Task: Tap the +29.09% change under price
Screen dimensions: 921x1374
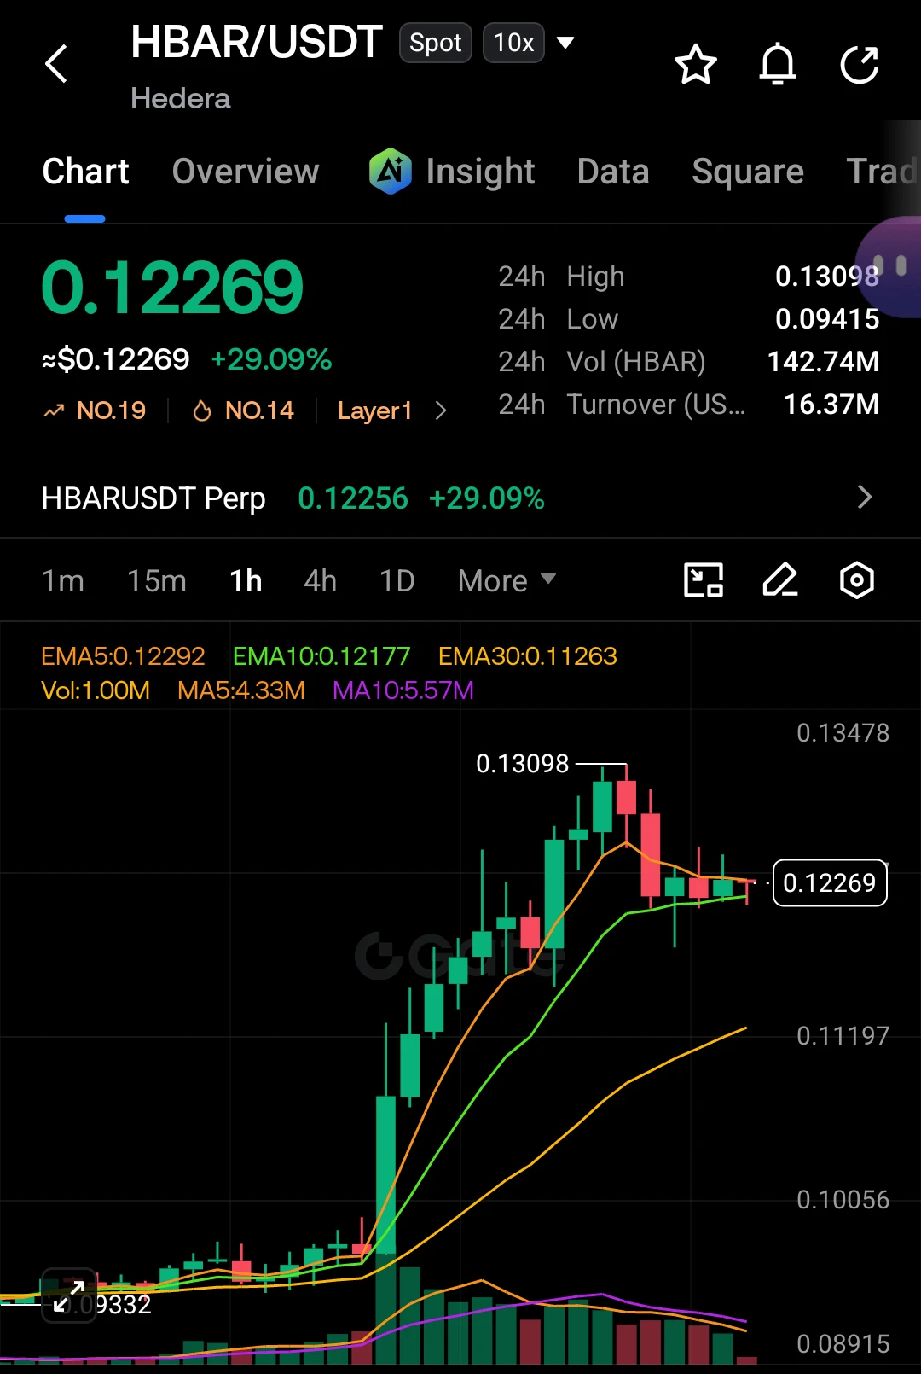Action: click(271, 359)
